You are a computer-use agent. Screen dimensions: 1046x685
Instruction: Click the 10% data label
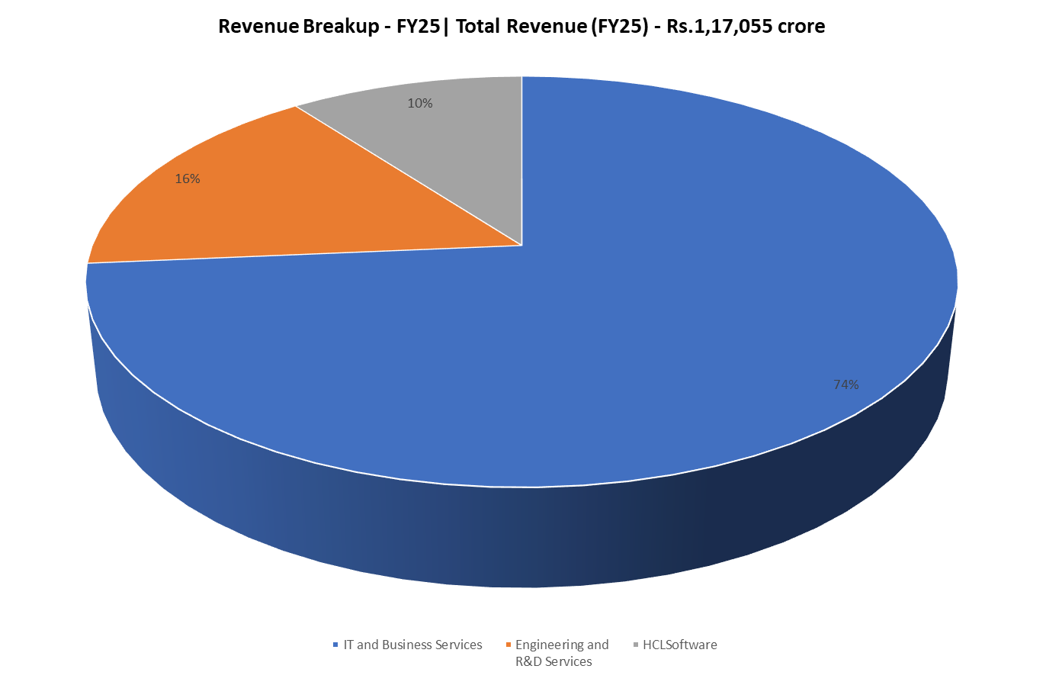[x=420, y=103]
